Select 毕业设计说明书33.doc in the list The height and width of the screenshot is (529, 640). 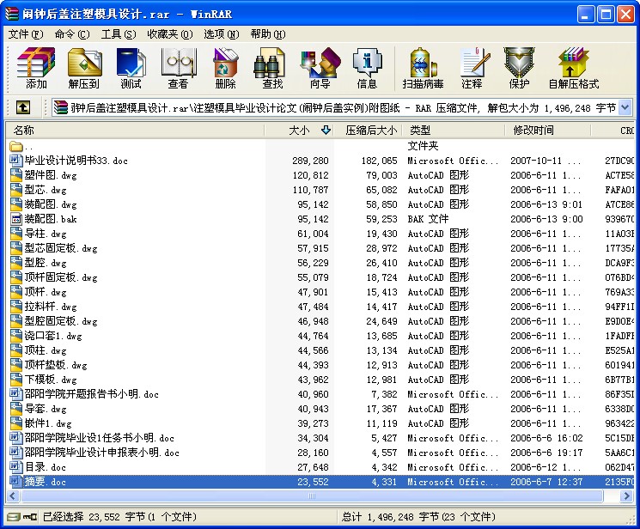pos(76,161)
